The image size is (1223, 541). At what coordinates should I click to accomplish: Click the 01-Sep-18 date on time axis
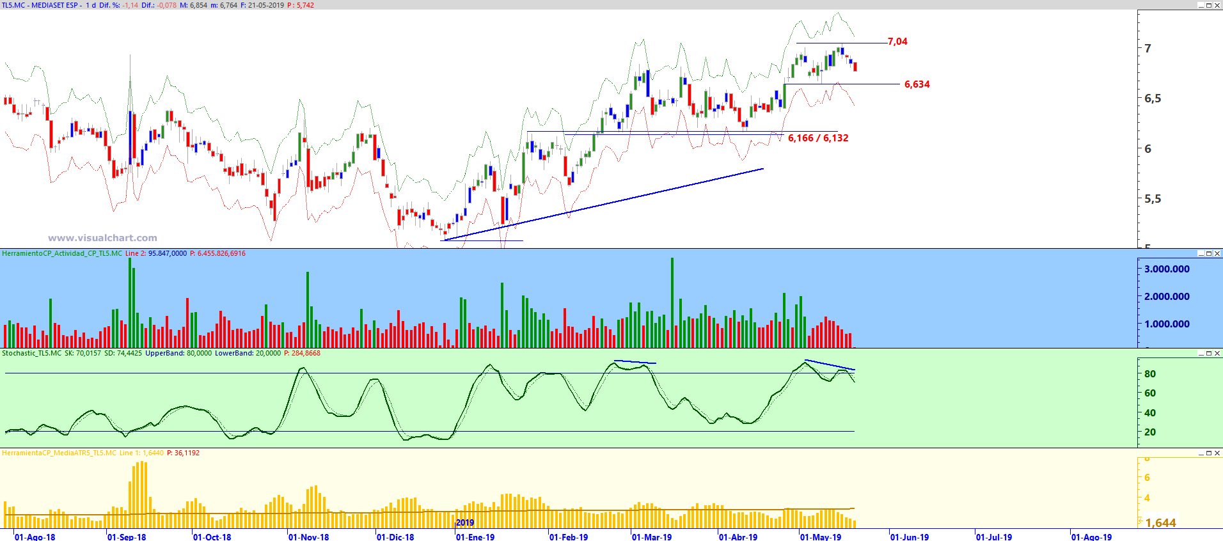(127, 537)
